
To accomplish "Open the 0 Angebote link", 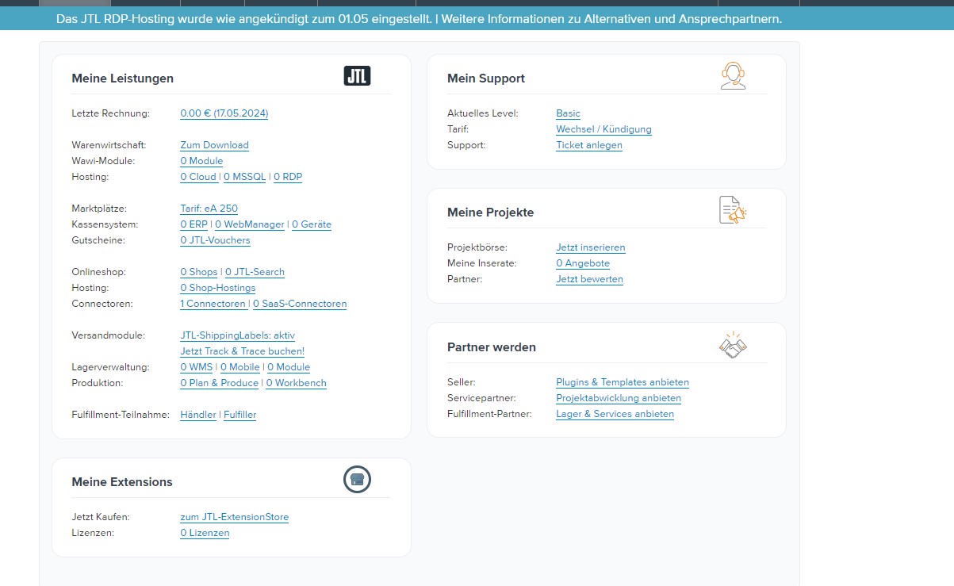I will click(x=583, y=263).
